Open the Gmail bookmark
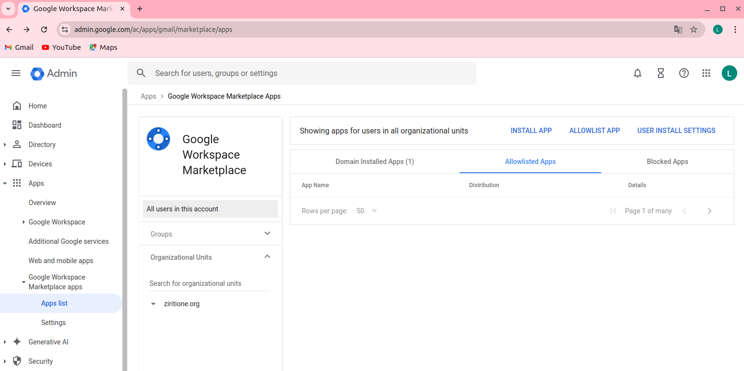The height and width of the screenshot is (371, 744). [x=19, y=47]
